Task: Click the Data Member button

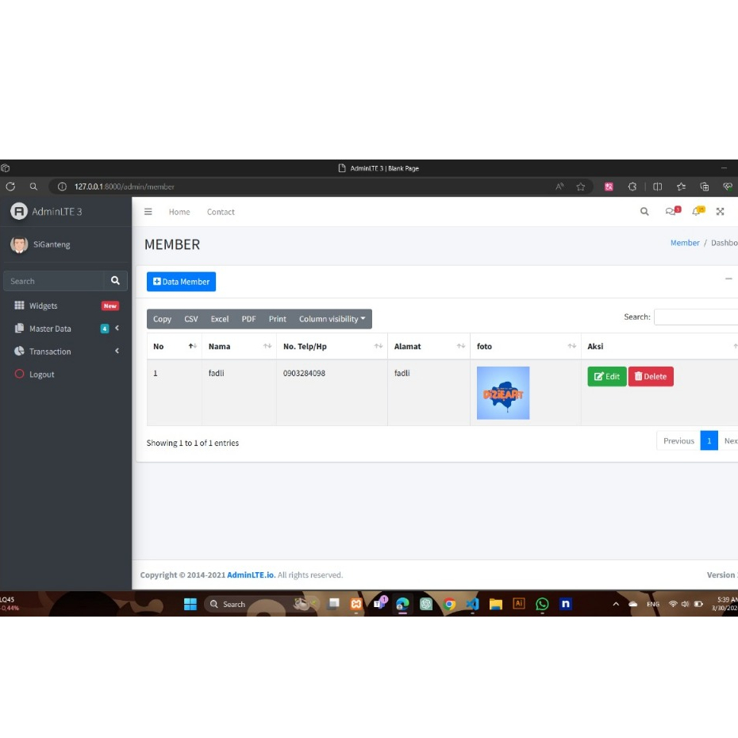Action: click(x=180, y=282)
